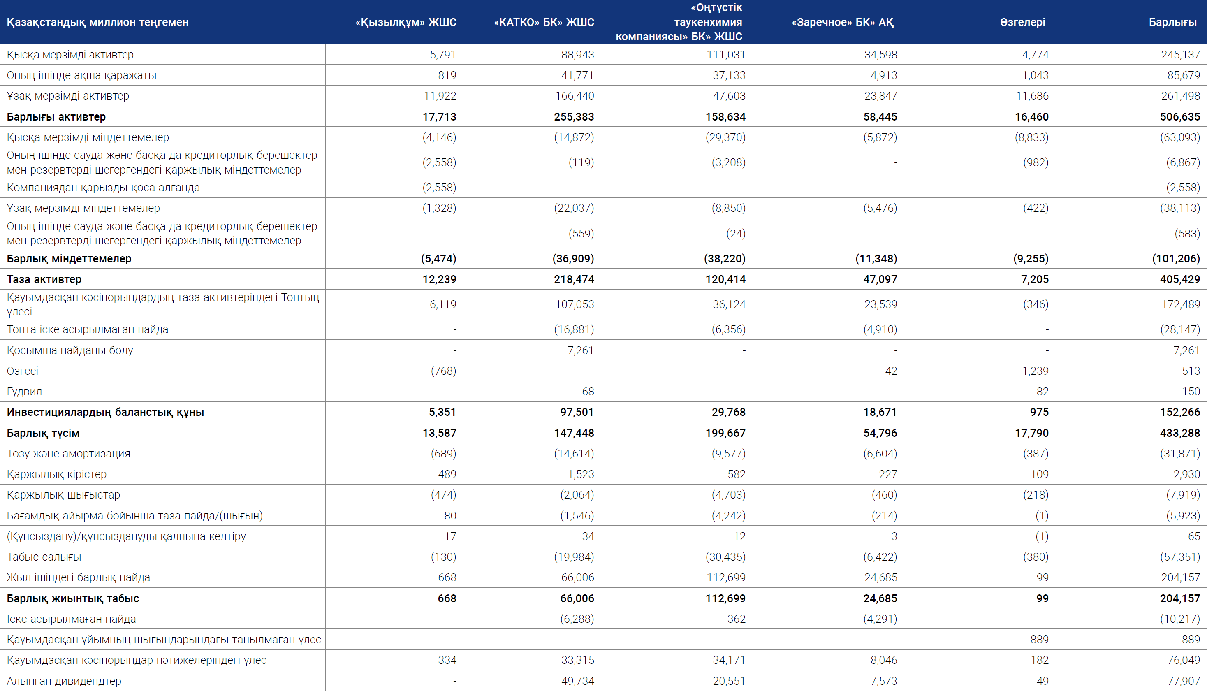Click the bold total 506,635
This screenshot has height=691, width=1207.
pyautogui.click(x=1180, y=117)
